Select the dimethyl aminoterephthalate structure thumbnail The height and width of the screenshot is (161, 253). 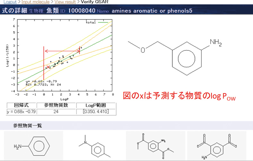pos(155,146)
